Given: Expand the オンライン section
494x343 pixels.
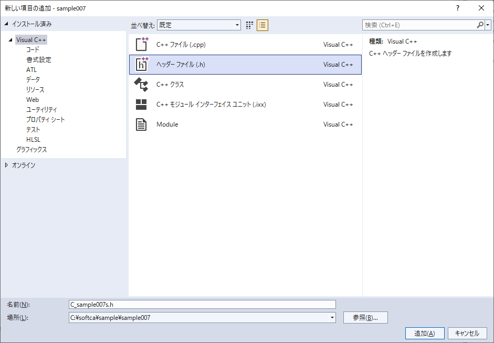Looking at the screenshot, I should click(x=6, y=165).
